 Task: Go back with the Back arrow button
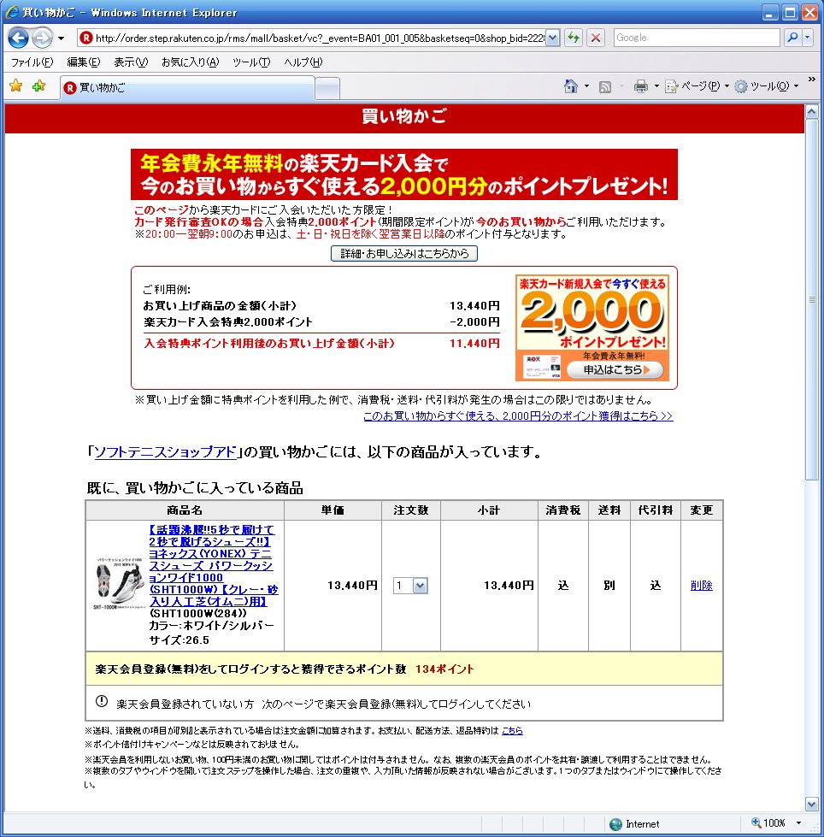pyautogui.click(x=19, y=38)
